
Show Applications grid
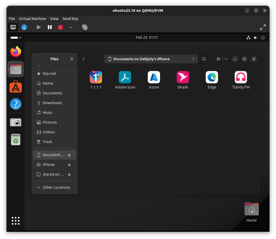(16, 221)
